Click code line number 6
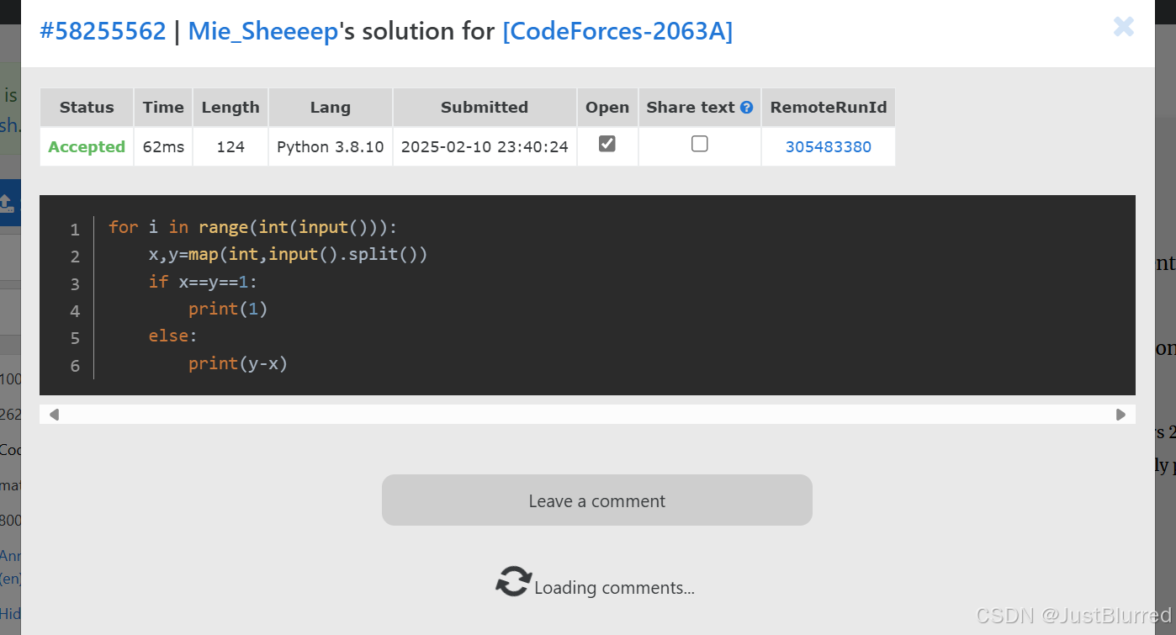1176x635 pixels. click(x=75, y=365)
